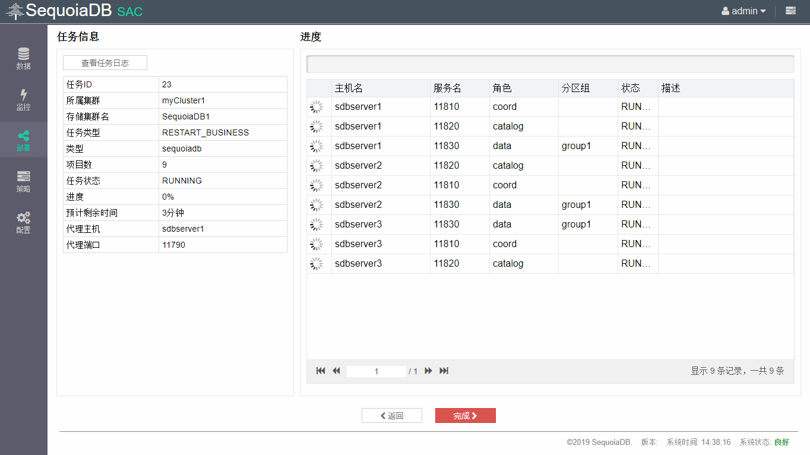This screenshot has width=810, height=455.
Task: Open the 策略 strategy sidebar item
Action: 24,181
